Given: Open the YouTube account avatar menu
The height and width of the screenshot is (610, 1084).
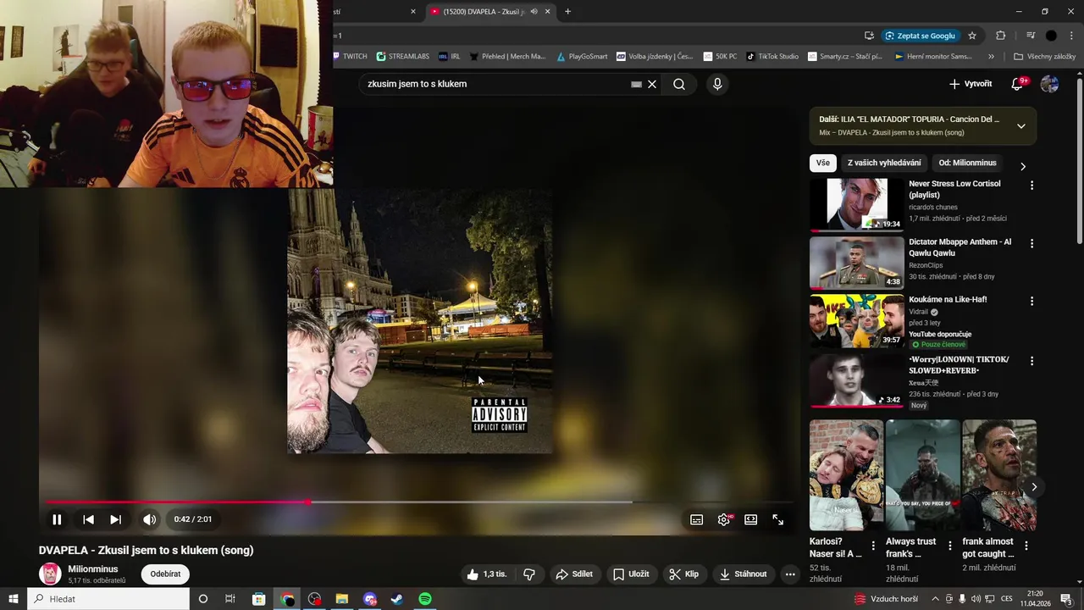Looking at the screenshot, I should point(1049,84).
